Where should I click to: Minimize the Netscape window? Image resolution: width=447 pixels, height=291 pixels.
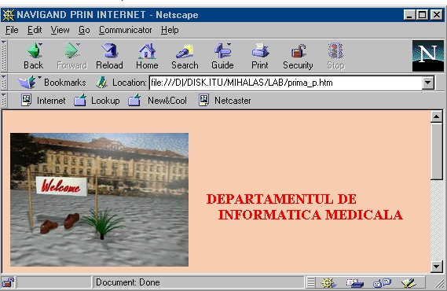[x=409, y=15]
